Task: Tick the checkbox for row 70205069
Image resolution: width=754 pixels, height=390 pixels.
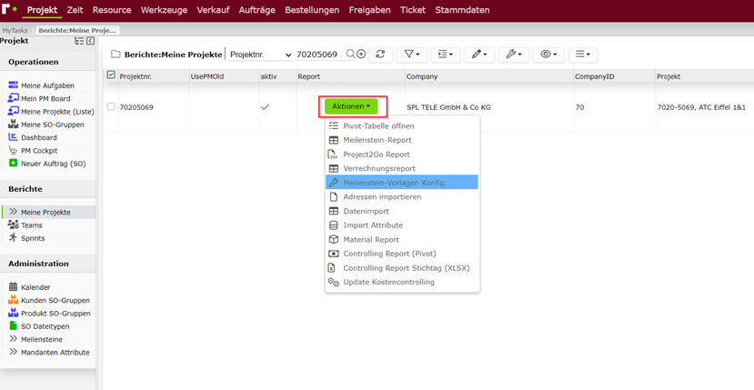Action: (x=111, y=106)
